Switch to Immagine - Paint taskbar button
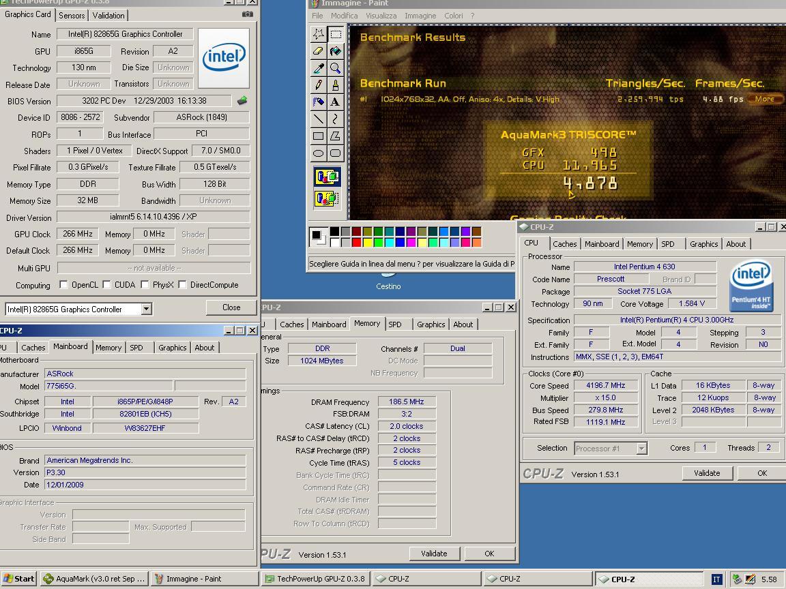Screen dimensions: 786x589 click(205, 579)
